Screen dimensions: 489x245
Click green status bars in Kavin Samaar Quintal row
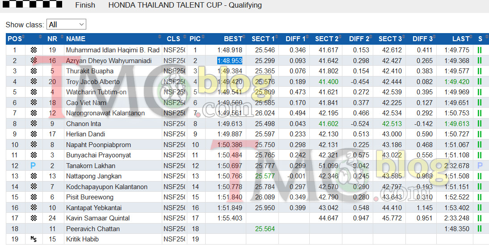pyautogui.click(x=480, y=218)
